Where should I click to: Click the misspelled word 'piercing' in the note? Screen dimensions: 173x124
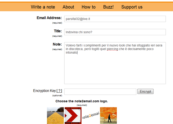click(112, 49)
